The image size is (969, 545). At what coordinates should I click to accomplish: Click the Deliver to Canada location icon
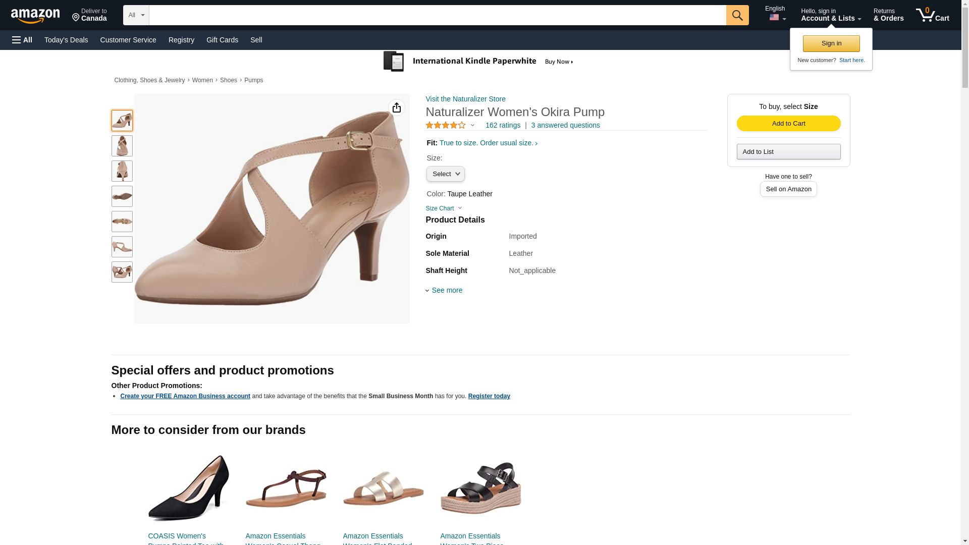[76, 18]
